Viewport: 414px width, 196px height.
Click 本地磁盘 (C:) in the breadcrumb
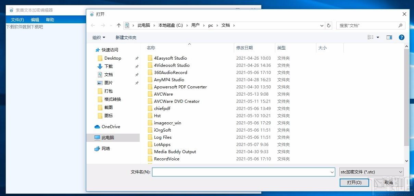[171, 25]
